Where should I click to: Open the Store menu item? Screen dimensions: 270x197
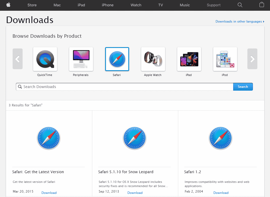pyautogui.click(x=32, y=5)
